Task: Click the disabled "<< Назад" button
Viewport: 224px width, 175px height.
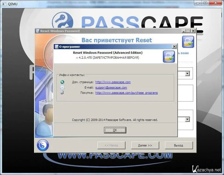Action: (111, 145)
